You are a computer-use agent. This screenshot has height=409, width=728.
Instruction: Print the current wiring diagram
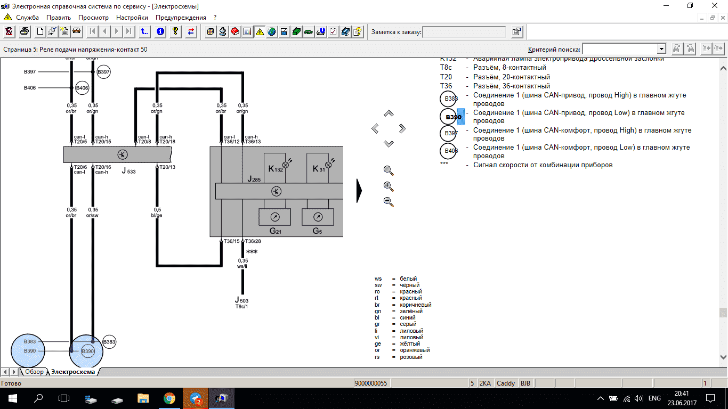point(24,31)
